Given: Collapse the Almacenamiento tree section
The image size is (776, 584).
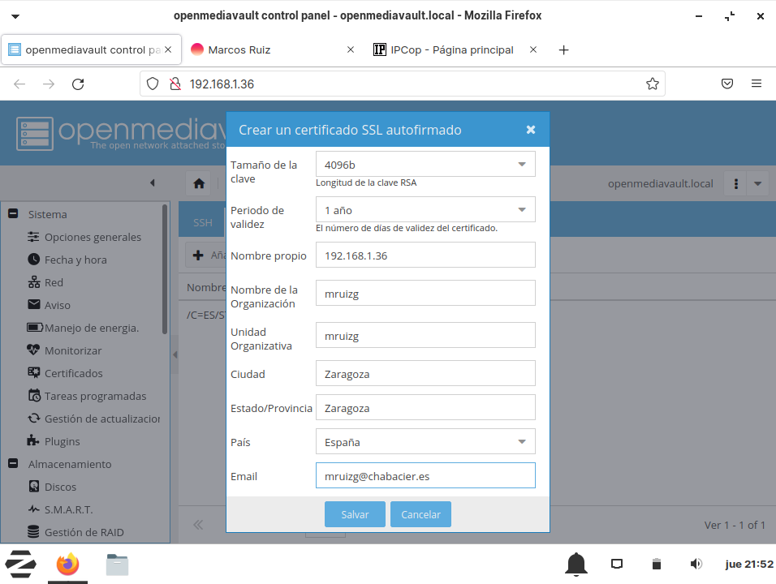Looking at the screenshot, I should tap(13, 464).
